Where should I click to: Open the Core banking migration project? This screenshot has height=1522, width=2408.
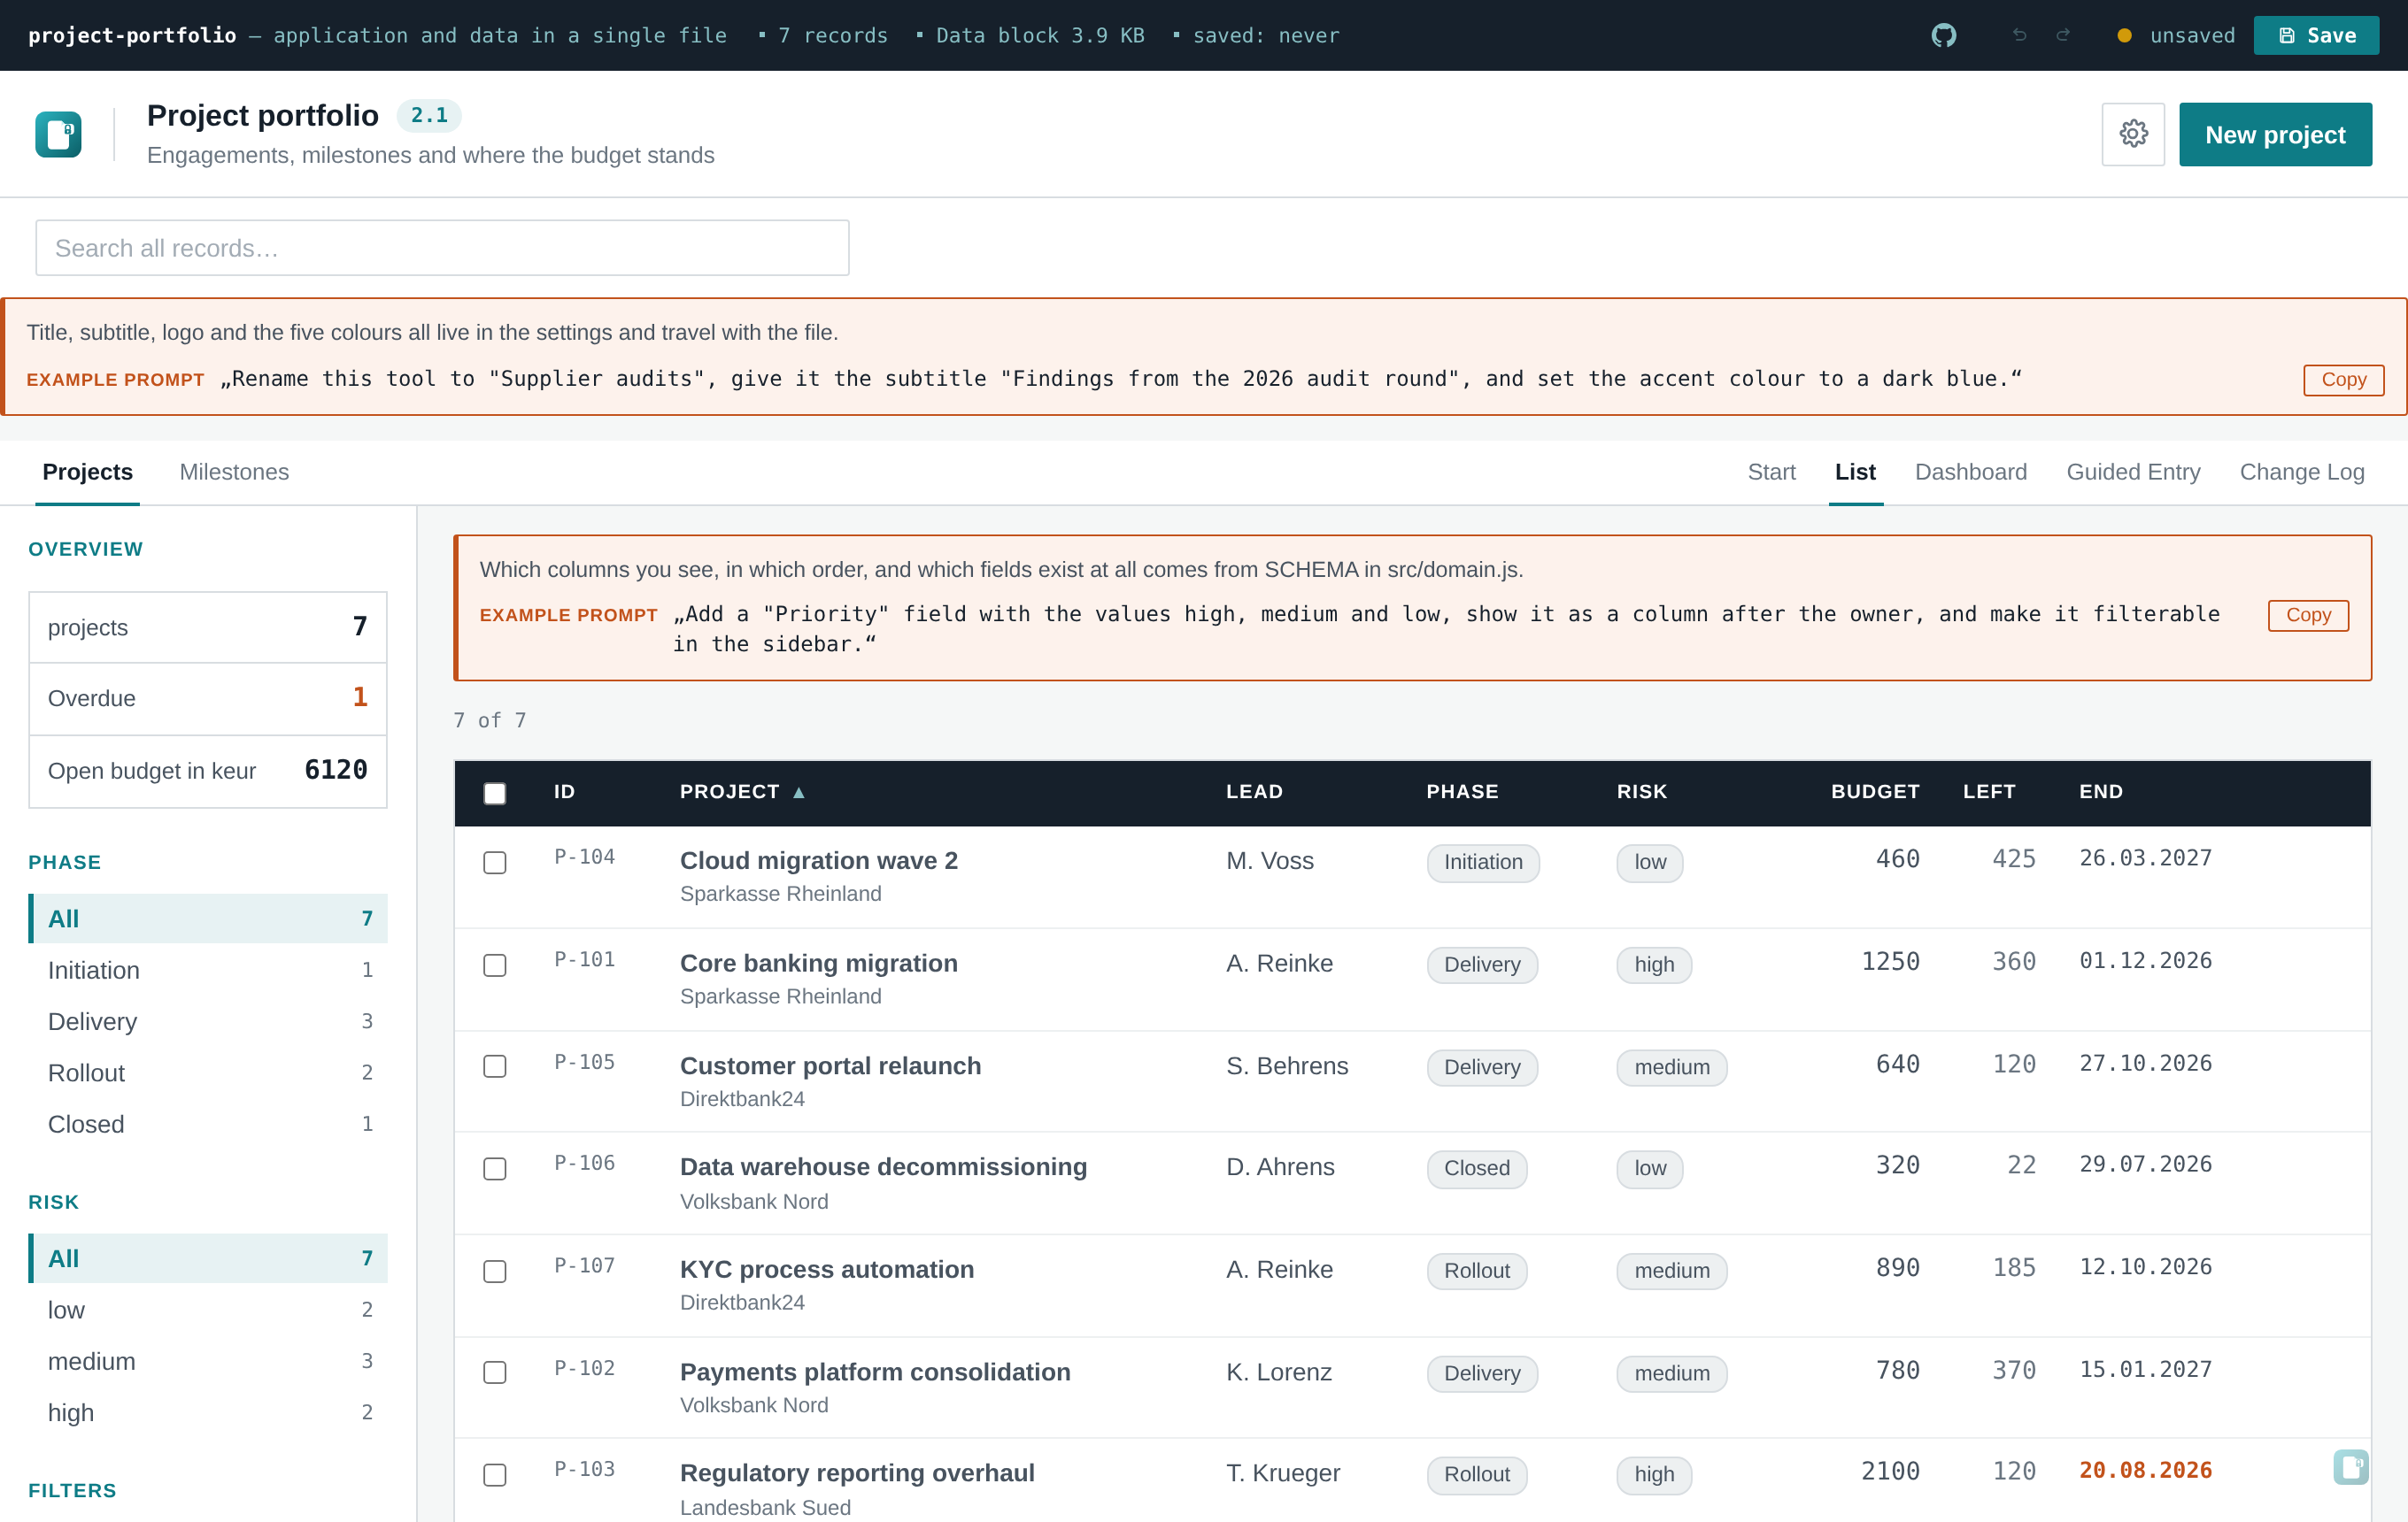[818, 964]
